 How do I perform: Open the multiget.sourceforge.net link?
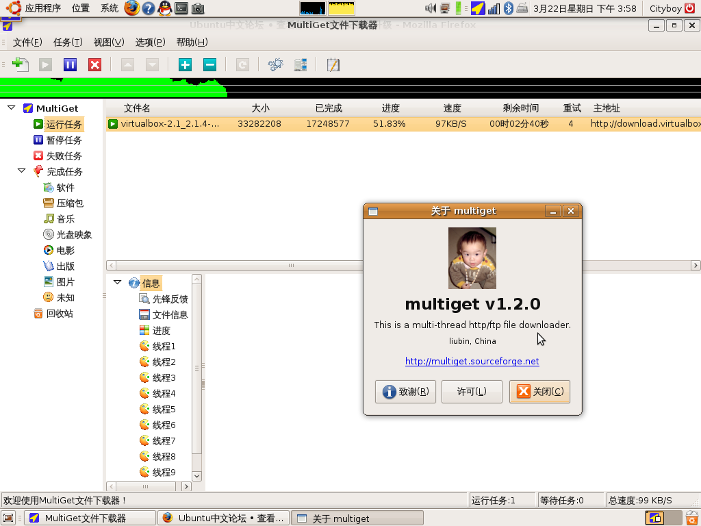click(x=472, y=362)
